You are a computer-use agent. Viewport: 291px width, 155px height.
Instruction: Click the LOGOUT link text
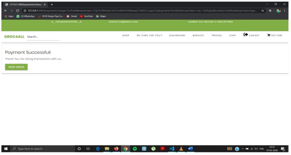(x=254, y=35)
